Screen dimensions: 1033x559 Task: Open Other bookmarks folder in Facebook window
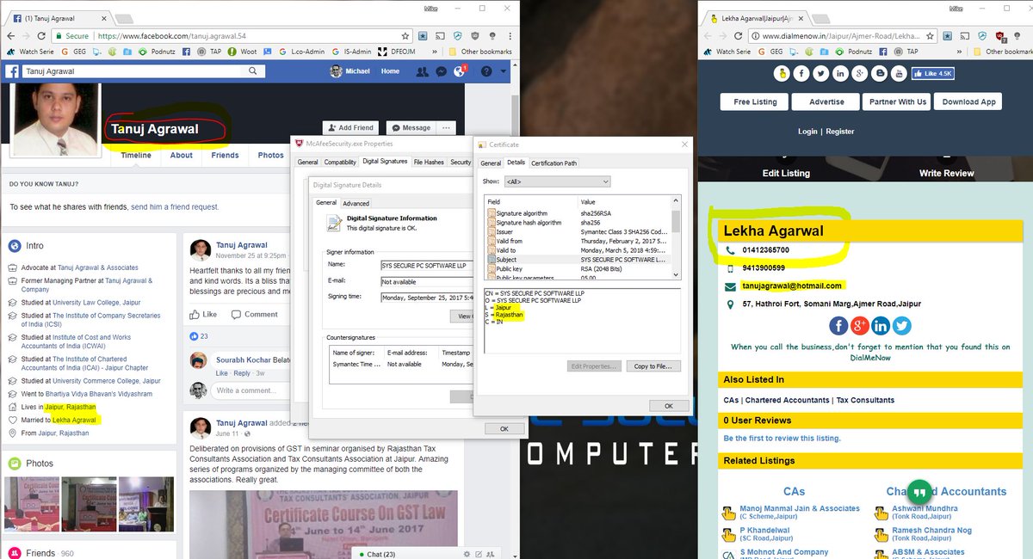tap(480, 52)
